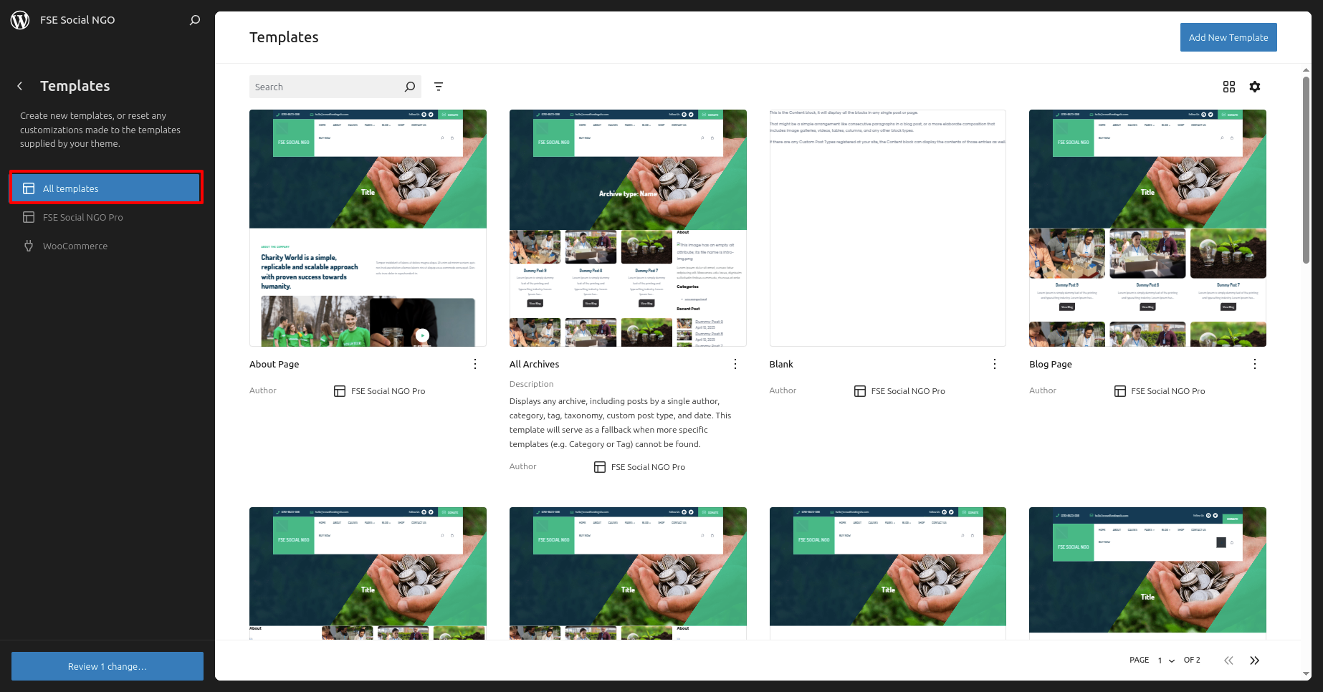Click the vertical scrollbar thumb
The image size is (1323, 692).
pyautogui.click(x=1306, y=170)
